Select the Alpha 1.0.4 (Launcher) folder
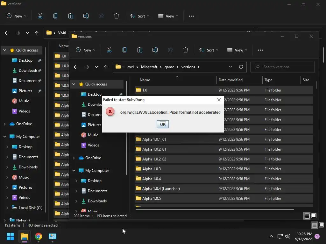 (224, 189)
